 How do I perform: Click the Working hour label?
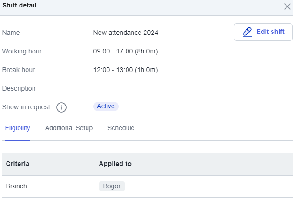coord(22,51)
